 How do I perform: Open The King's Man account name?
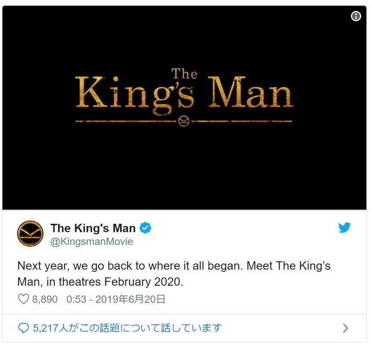93,228
